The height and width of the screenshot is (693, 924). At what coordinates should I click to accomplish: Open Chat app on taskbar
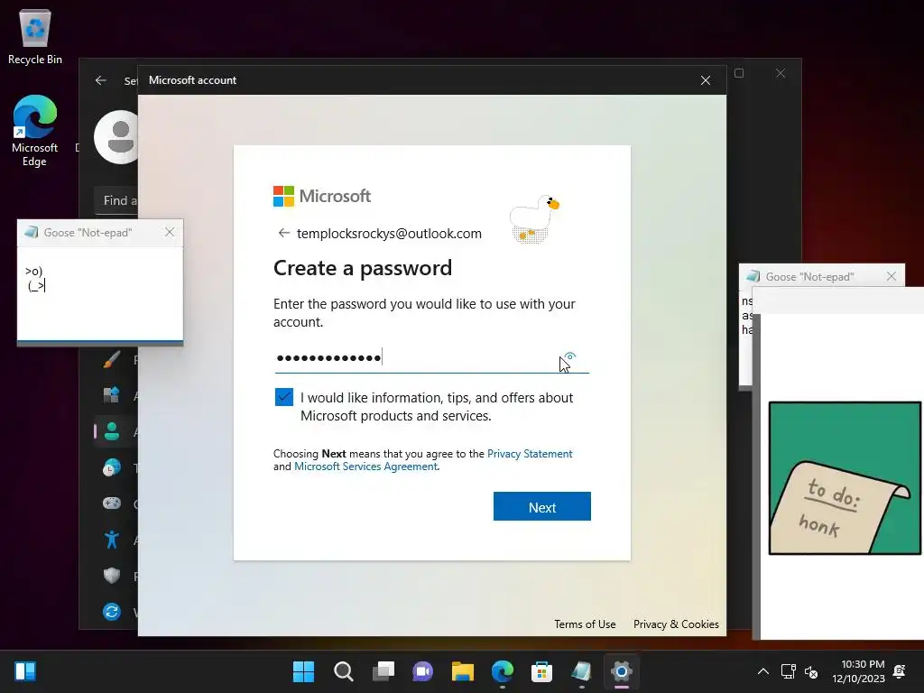coord(422,671)
